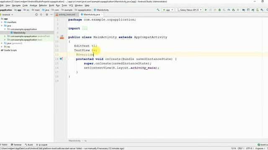Screen dimensions: 268x150
Task: Click Apply Changes icon next to Run
Action: click(x=210, y=10)
